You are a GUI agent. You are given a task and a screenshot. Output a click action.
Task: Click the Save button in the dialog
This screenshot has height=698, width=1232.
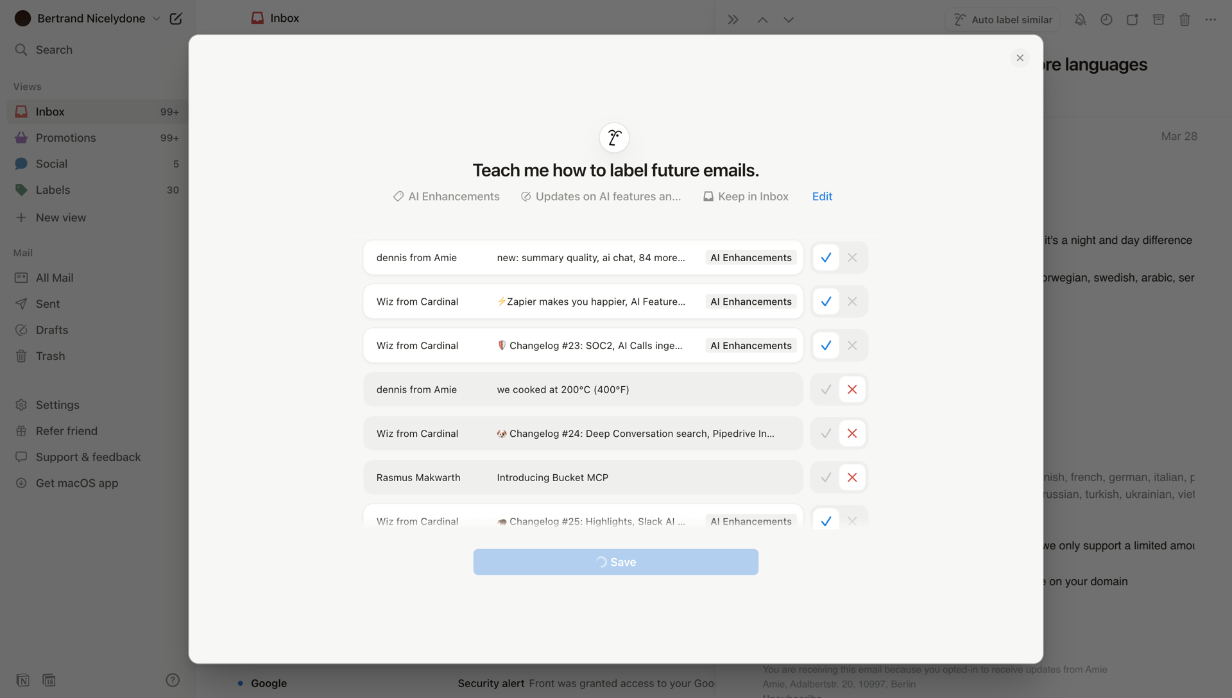(x=615, y=562)
